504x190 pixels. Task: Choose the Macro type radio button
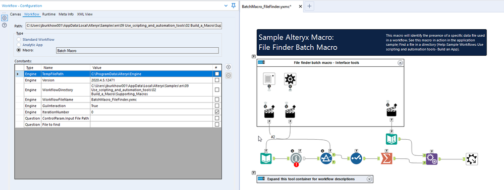coord(19,50)
